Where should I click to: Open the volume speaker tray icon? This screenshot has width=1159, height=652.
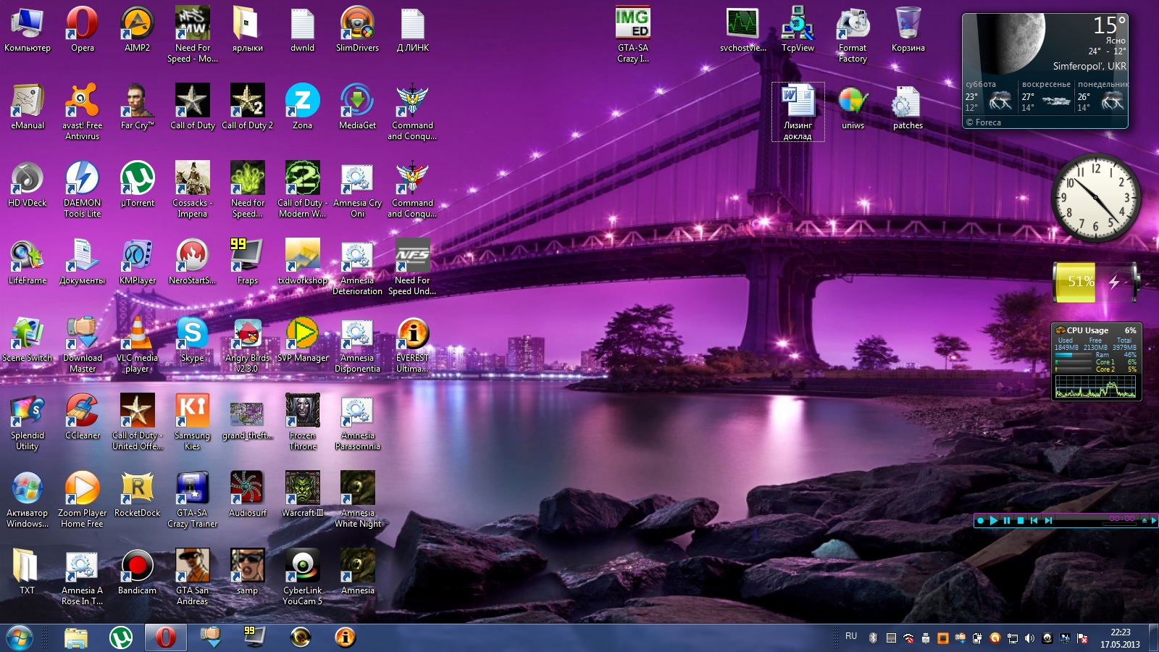[1029, 638]
